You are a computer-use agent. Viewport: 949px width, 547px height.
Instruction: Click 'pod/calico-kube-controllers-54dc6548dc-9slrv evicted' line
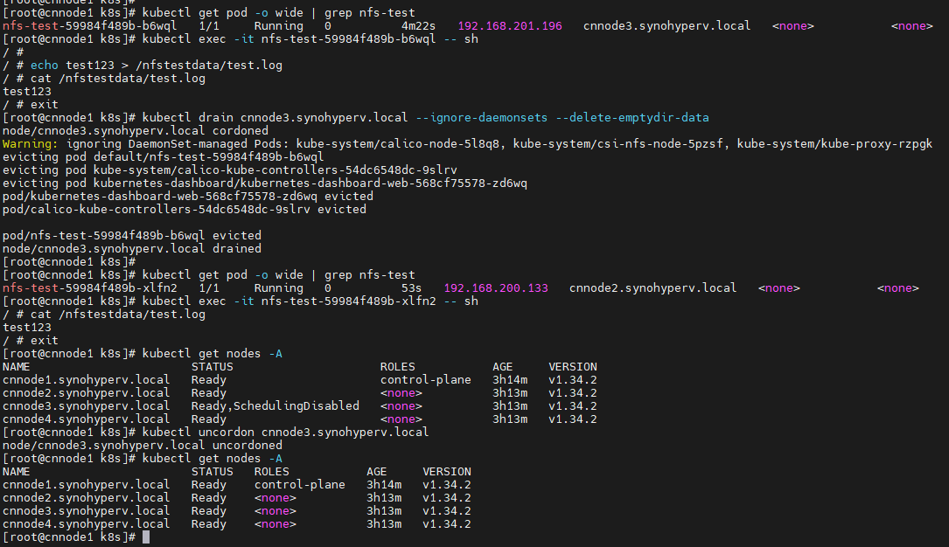pos(184,210)
